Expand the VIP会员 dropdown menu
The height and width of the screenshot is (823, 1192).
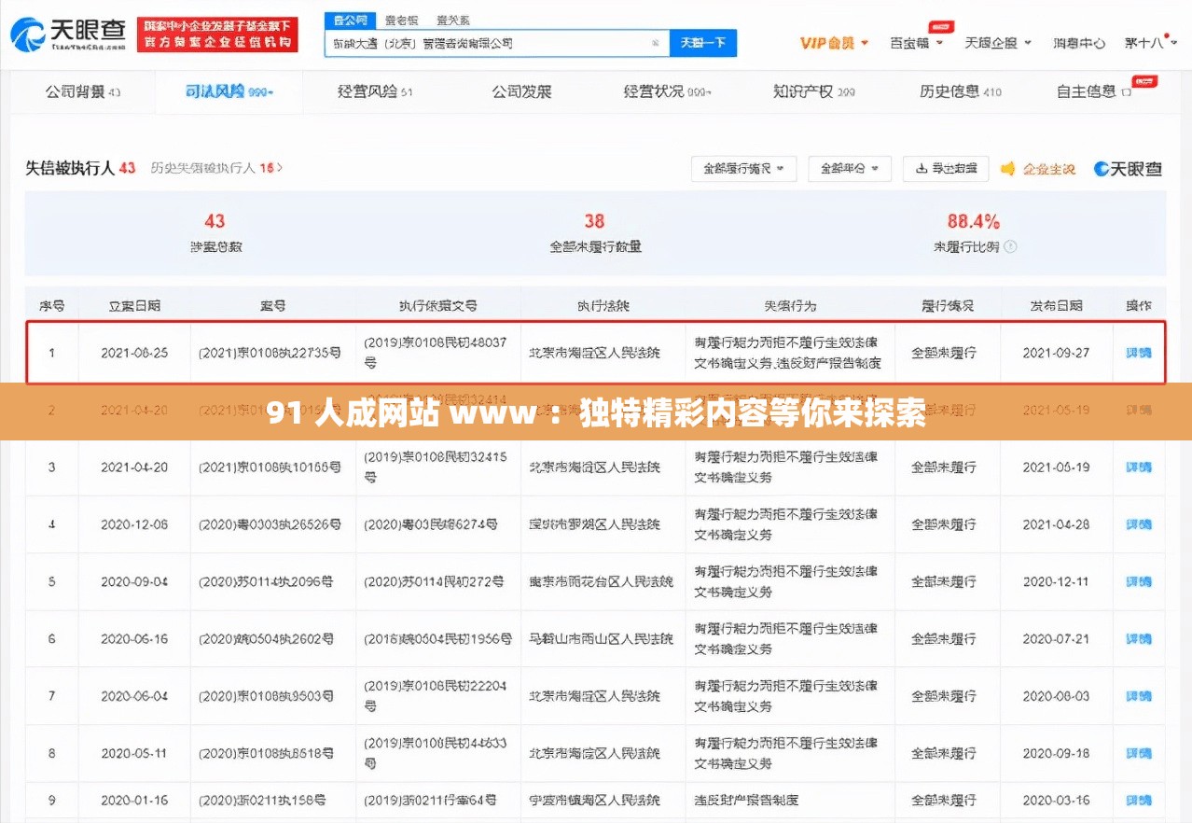[830, 42]
